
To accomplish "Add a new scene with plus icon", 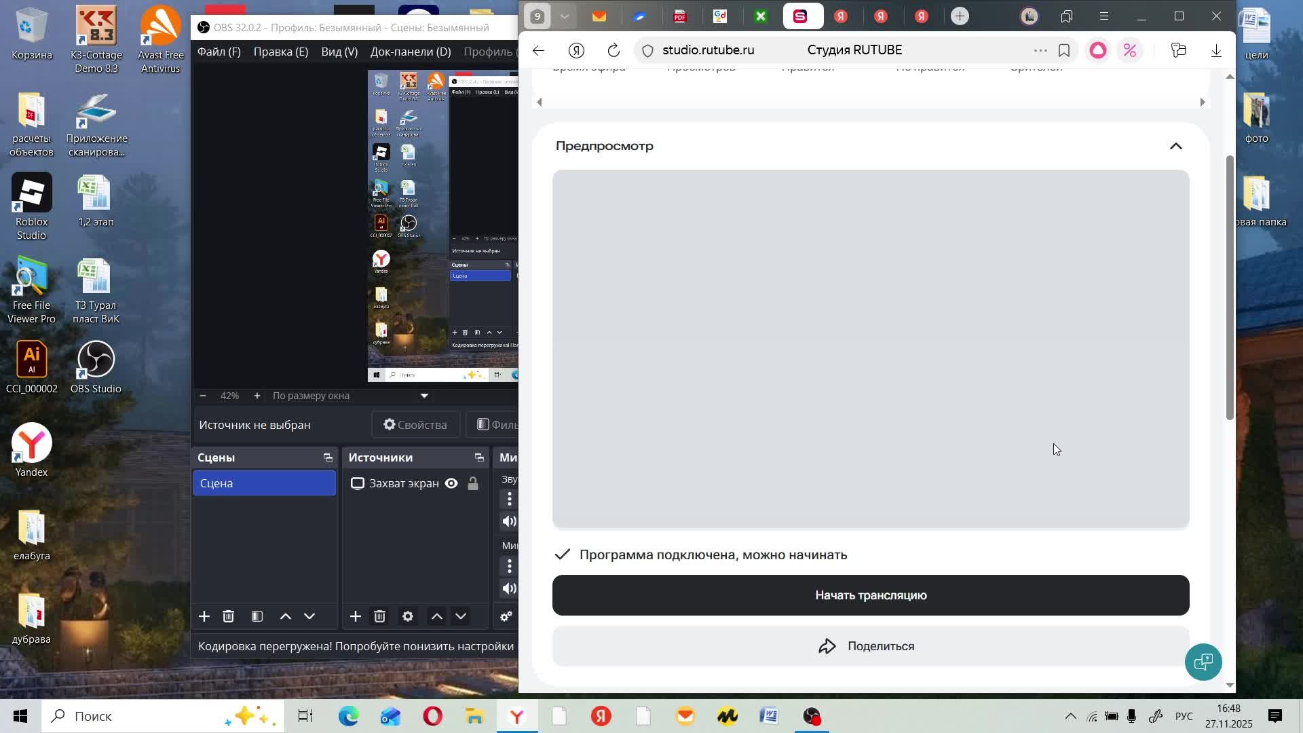I will tap(204, 616).
